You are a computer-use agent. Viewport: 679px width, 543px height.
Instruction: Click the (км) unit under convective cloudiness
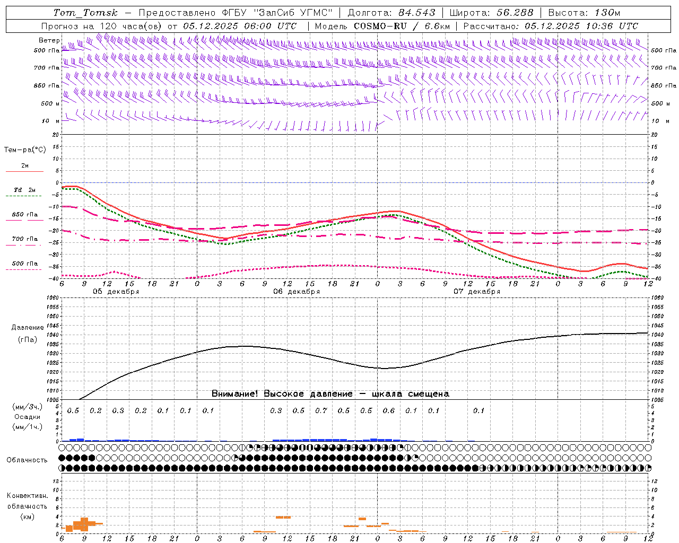[x=27, y=516]
